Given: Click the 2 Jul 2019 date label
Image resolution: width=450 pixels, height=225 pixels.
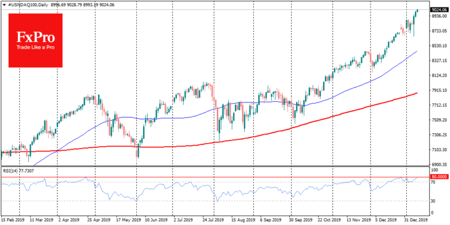Looking at the screenshot, I should tap(183, 219).
